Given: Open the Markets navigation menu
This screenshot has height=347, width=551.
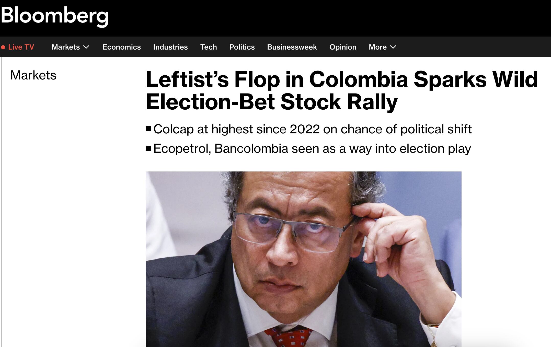Looking at the screenshot, I should click(x=66, y=47).
